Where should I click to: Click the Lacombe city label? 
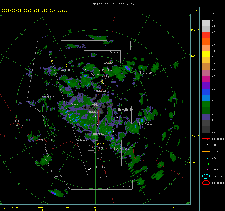(108, 63)
